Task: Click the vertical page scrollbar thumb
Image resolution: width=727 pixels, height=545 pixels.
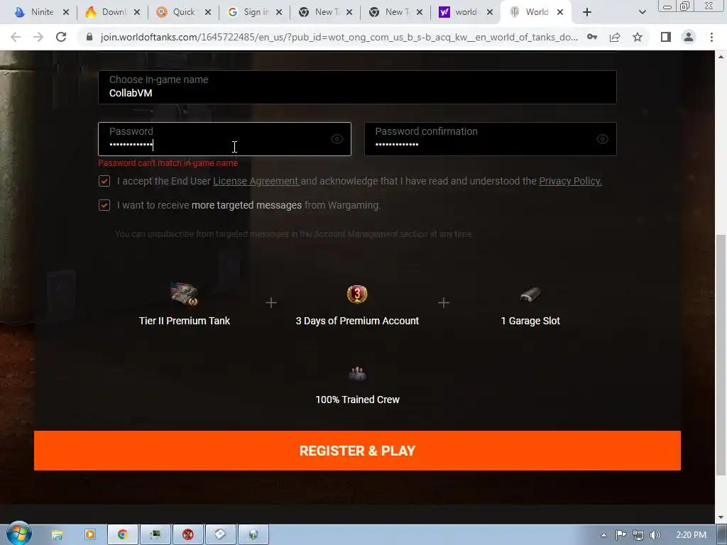Action: coord(721,355)
